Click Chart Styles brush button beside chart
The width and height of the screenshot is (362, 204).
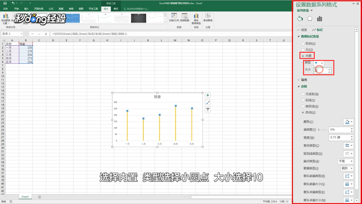pos(208,102)
